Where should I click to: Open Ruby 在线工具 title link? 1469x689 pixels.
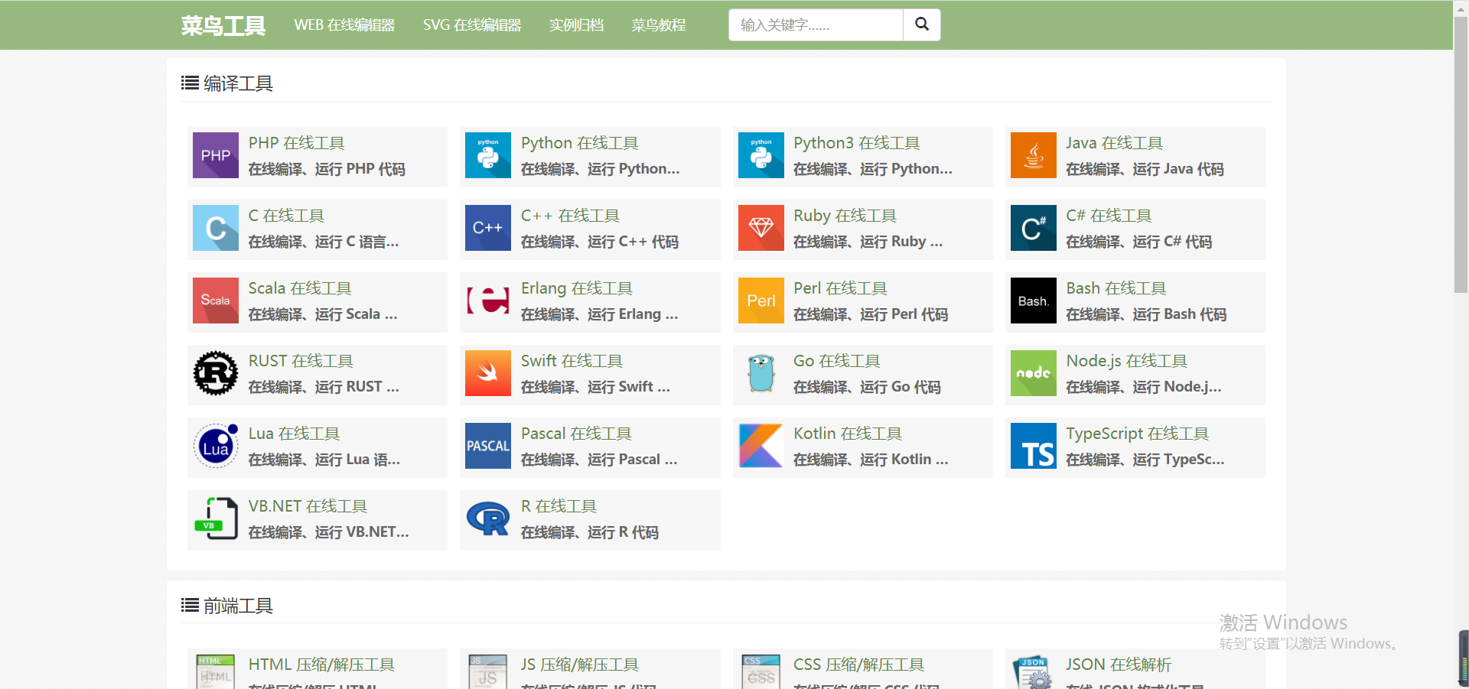[845, 216]
